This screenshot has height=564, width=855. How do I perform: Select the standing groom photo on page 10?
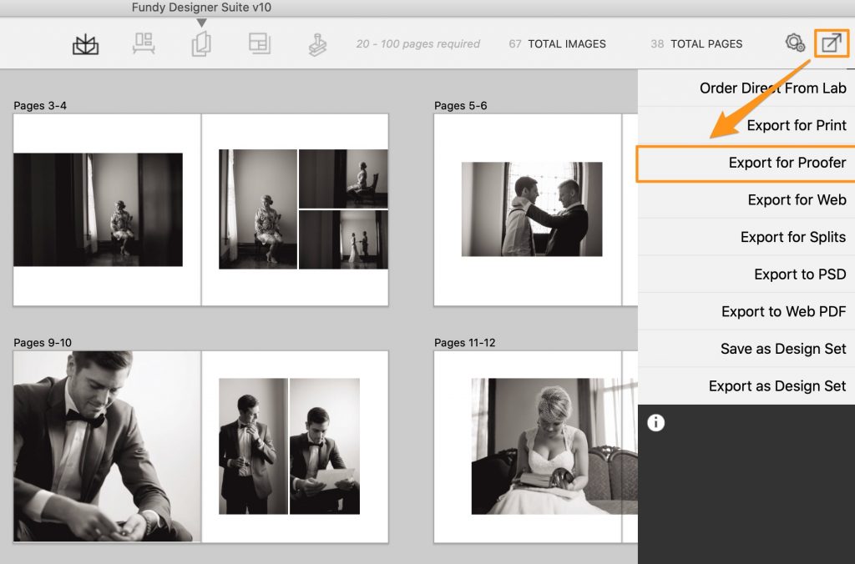click(253, 446)
